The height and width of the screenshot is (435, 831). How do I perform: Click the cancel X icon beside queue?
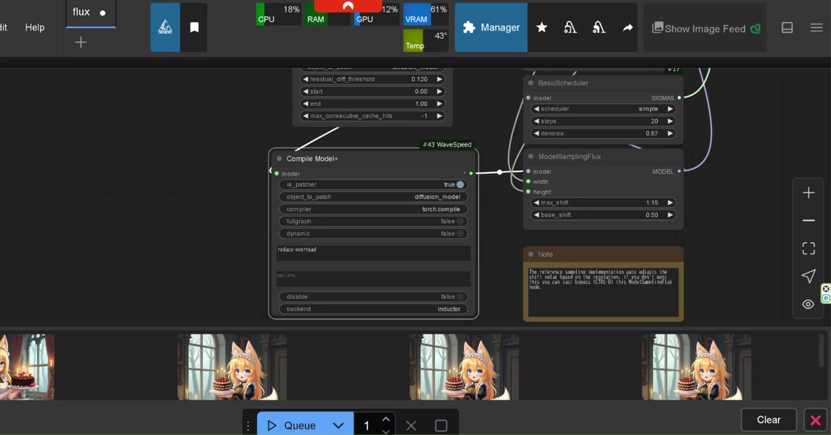[411, 426]
